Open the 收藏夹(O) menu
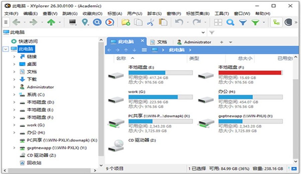 tap(92, 13)
